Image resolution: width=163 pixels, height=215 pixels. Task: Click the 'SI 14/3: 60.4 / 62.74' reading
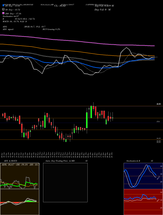click(x=25, y=19)
